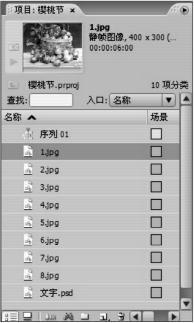Switch to list view in project panel
Screen dimensions: 194x323
tap(10, 316)
